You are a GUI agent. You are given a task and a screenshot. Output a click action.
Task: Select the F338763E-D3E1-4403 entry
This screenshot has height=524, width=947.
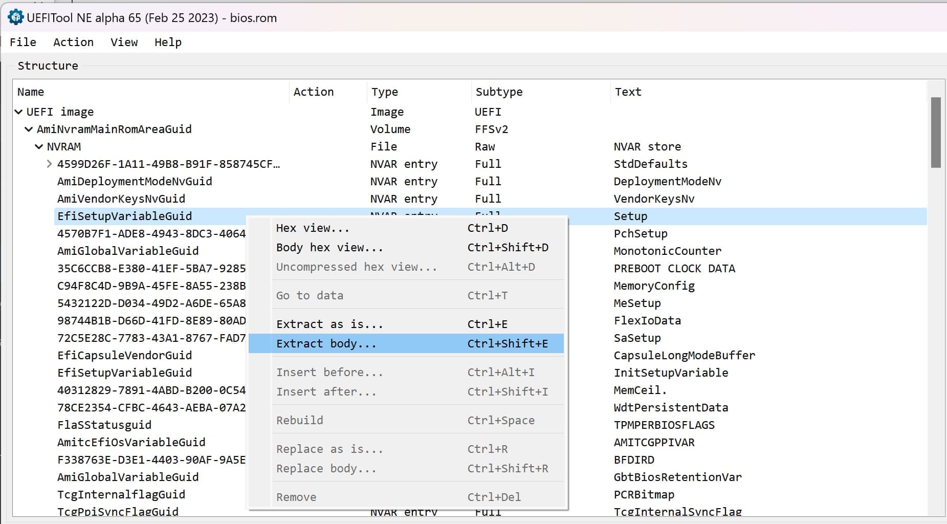pos(151,460)
